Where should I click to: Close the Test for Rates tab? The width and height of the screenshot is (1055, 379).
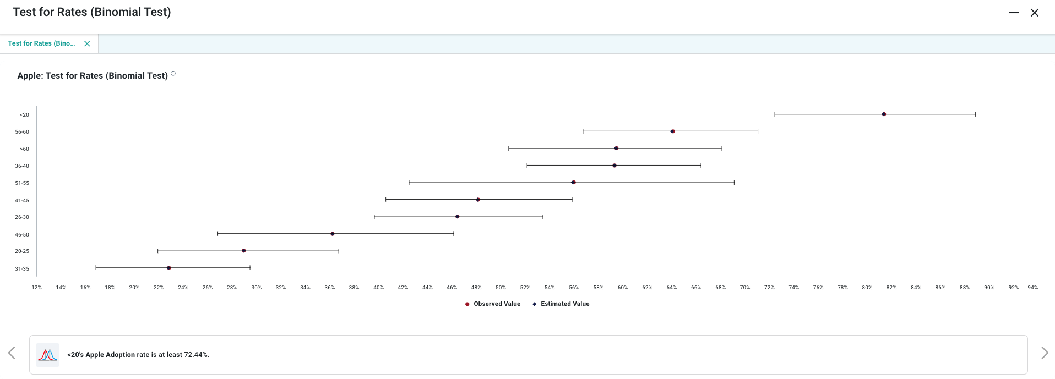click(x=87, y=43)
